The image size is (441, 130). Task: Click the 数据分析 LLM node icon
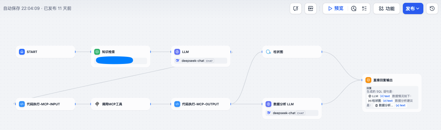point(268,104)
